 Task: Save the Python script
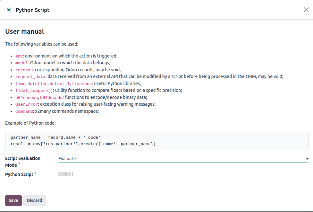coord(13,200)
